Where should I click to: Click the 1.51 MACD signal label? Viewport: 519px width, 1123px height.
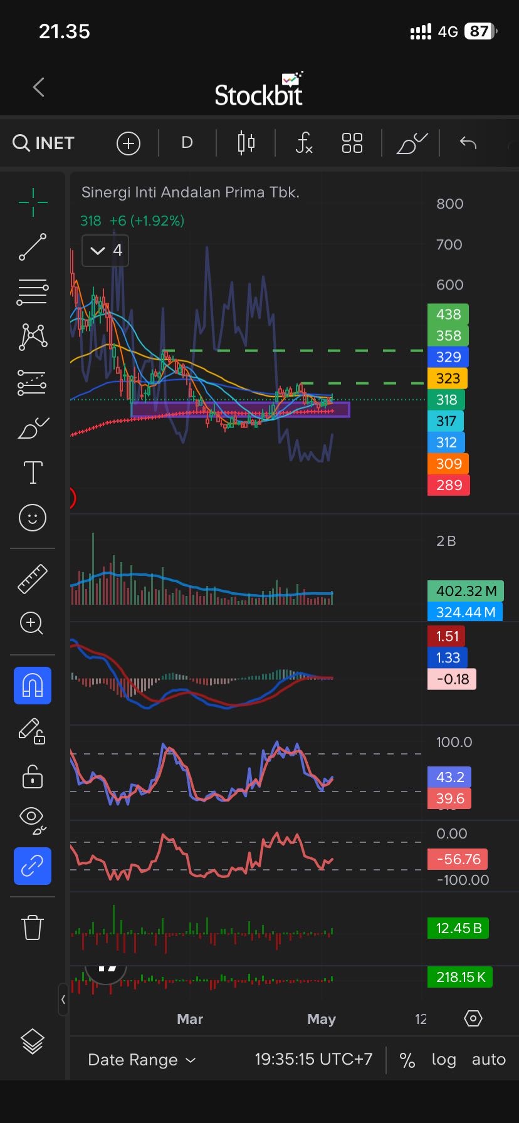click(447, 637)
